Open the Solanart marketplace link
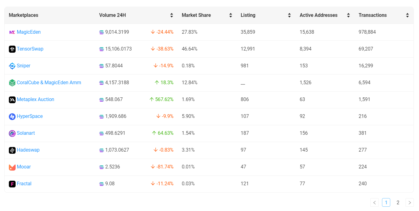Viewport: 419px width, 211px height. pyautogui.click(x=26, y=133)
